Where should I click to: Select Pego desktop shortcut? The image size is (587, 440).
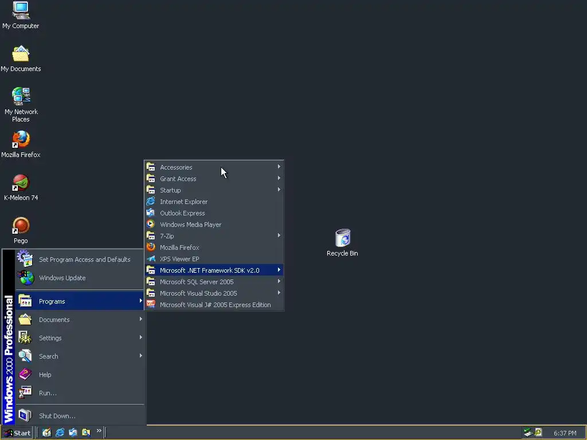(21, 230)
